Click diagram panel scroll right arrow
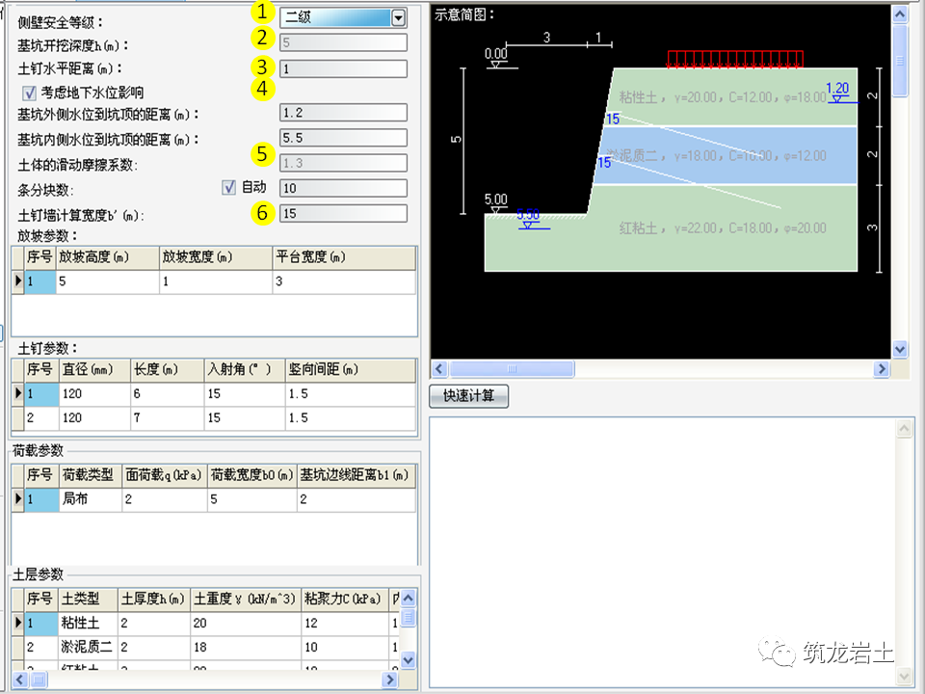Viewport: 925px width, 694px height. 882,369
